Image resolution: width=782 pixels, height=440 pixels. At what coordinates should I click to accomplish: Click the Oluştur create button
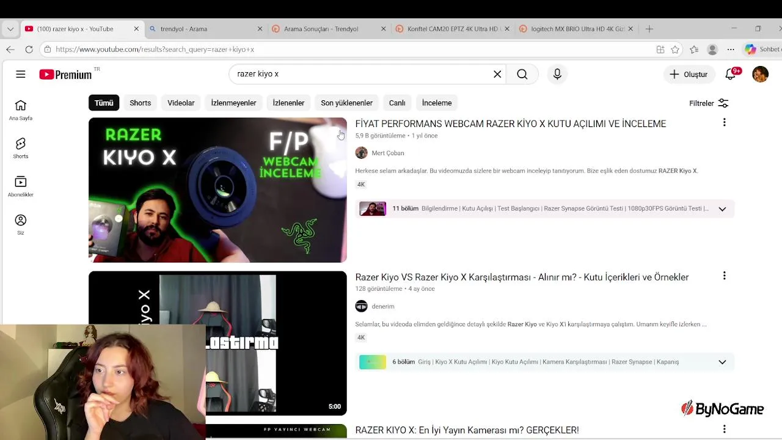pyautogui.click(x=689, y=74)
